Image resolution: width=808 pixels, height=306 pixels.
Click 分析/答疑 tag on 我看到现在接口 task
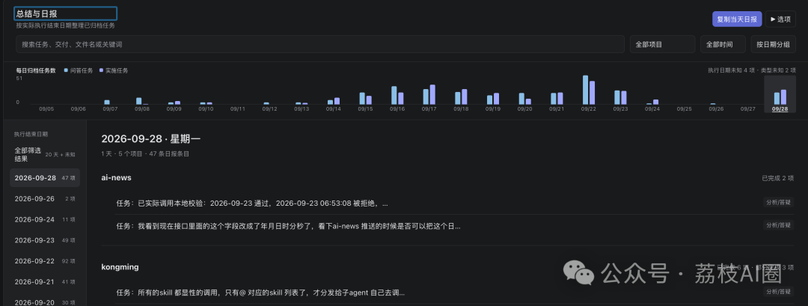point(778,225)
